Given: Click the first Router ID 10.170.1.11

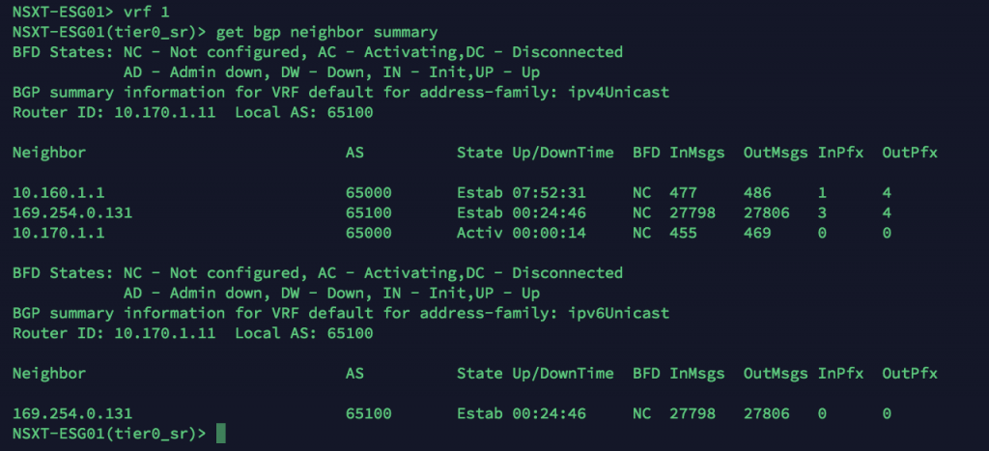Looking at the screenshot, I should click(164, 112).
